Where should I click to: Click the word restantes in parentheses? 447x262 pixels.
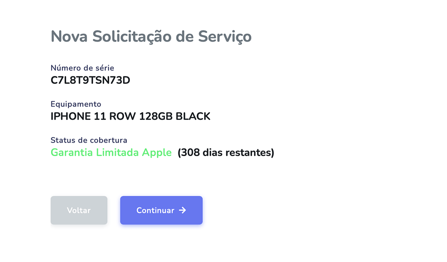(251, 153)
